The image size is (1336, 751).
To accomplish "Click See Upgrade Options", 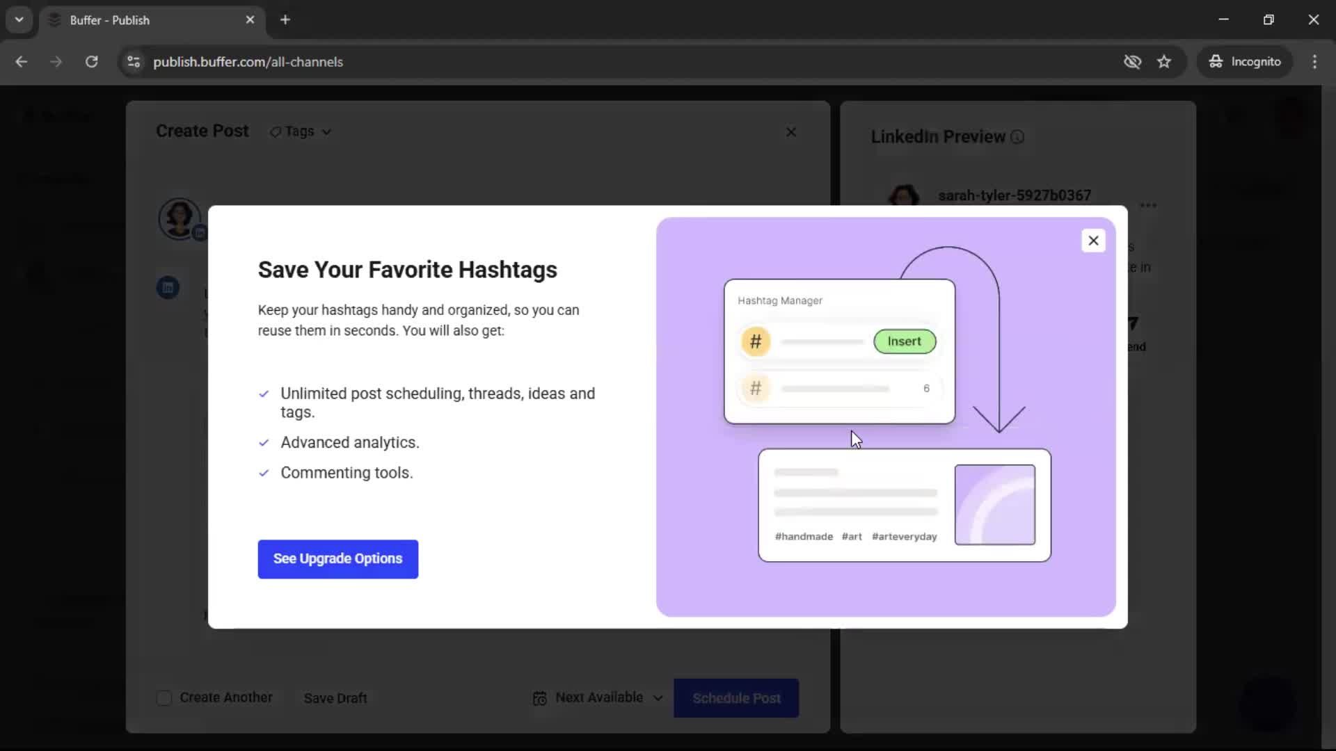I will 337,558.
